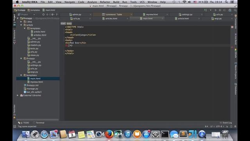
Task: Open Calendar from the Dock
Action: [x=72, y=134]
